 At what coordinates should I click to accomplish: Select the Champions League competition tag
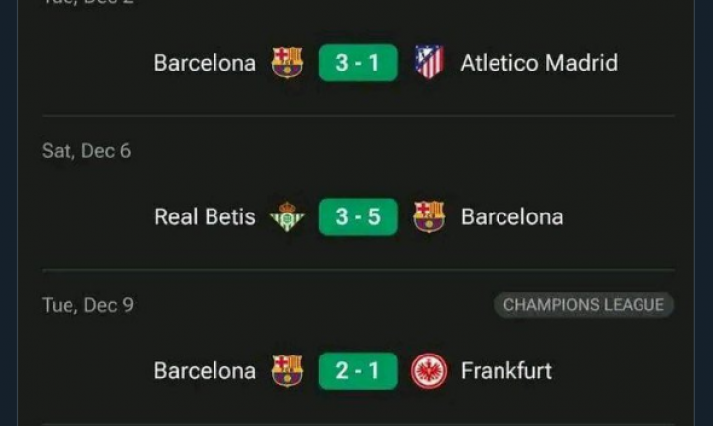click(584, 305)
